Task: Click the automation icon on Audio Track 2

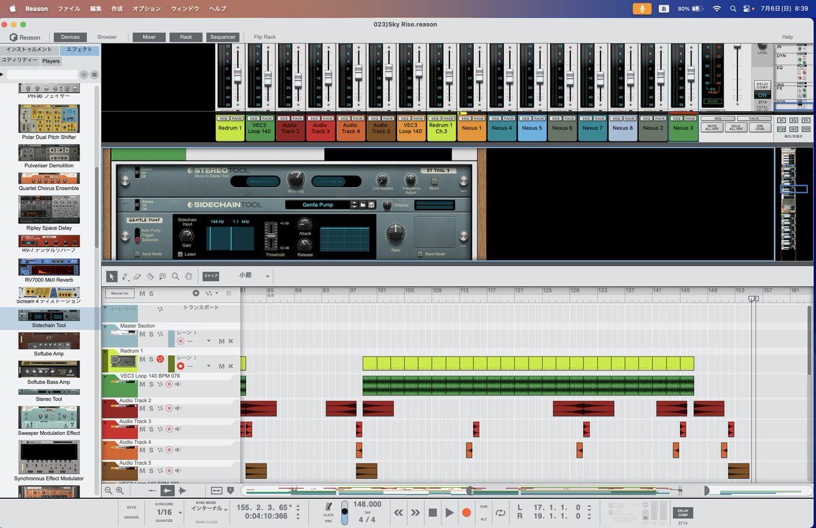Action: coord(160,408)
